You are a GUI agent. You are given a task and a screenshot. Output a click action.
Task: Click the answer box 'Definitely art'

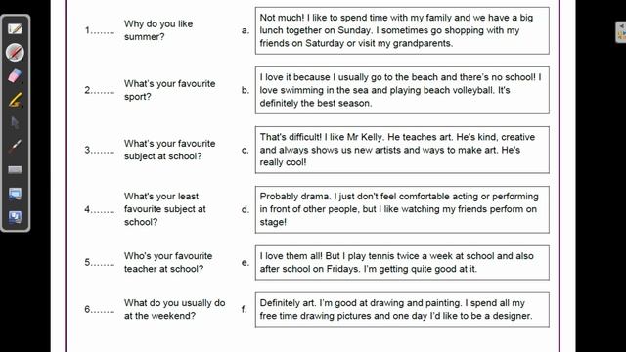402,309
